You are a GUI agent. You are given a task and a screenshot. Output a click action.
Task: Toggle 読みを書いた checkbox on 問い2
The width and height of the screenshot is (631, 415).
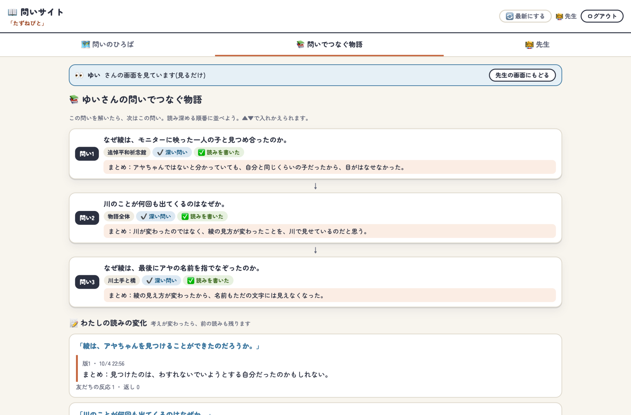[x=202, y=217]
